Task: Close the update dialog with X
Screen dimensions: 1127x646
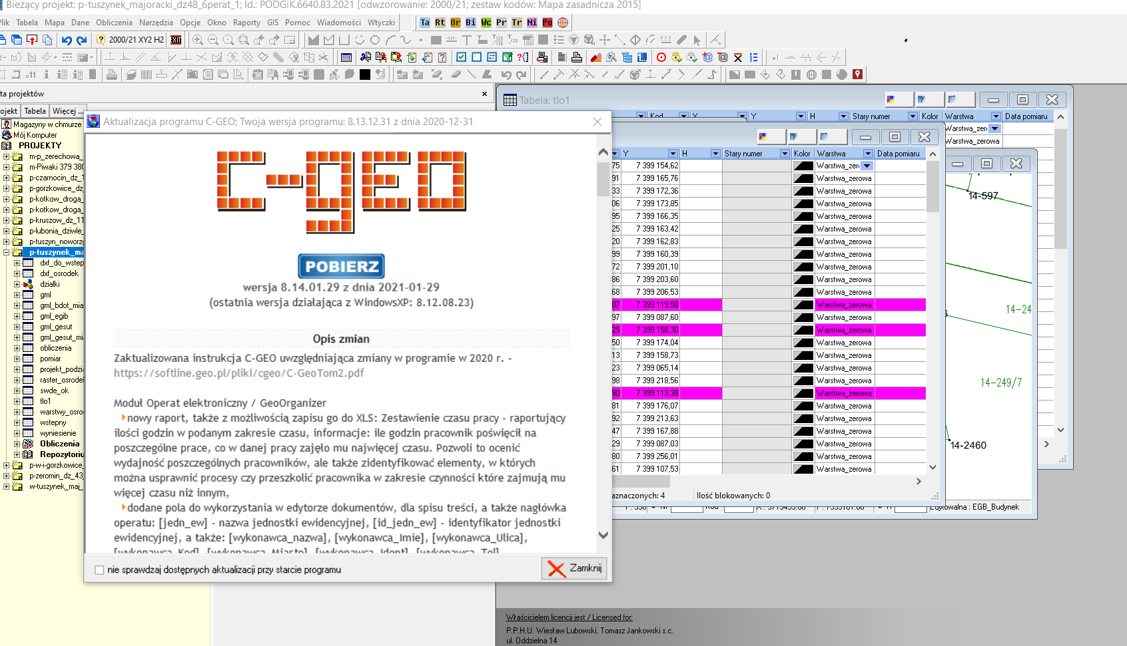Action: 597,122
